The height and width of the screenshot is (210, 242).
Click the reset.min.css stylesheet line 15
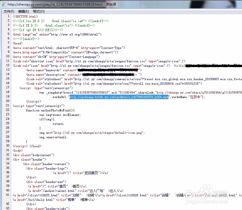(134, 79)
